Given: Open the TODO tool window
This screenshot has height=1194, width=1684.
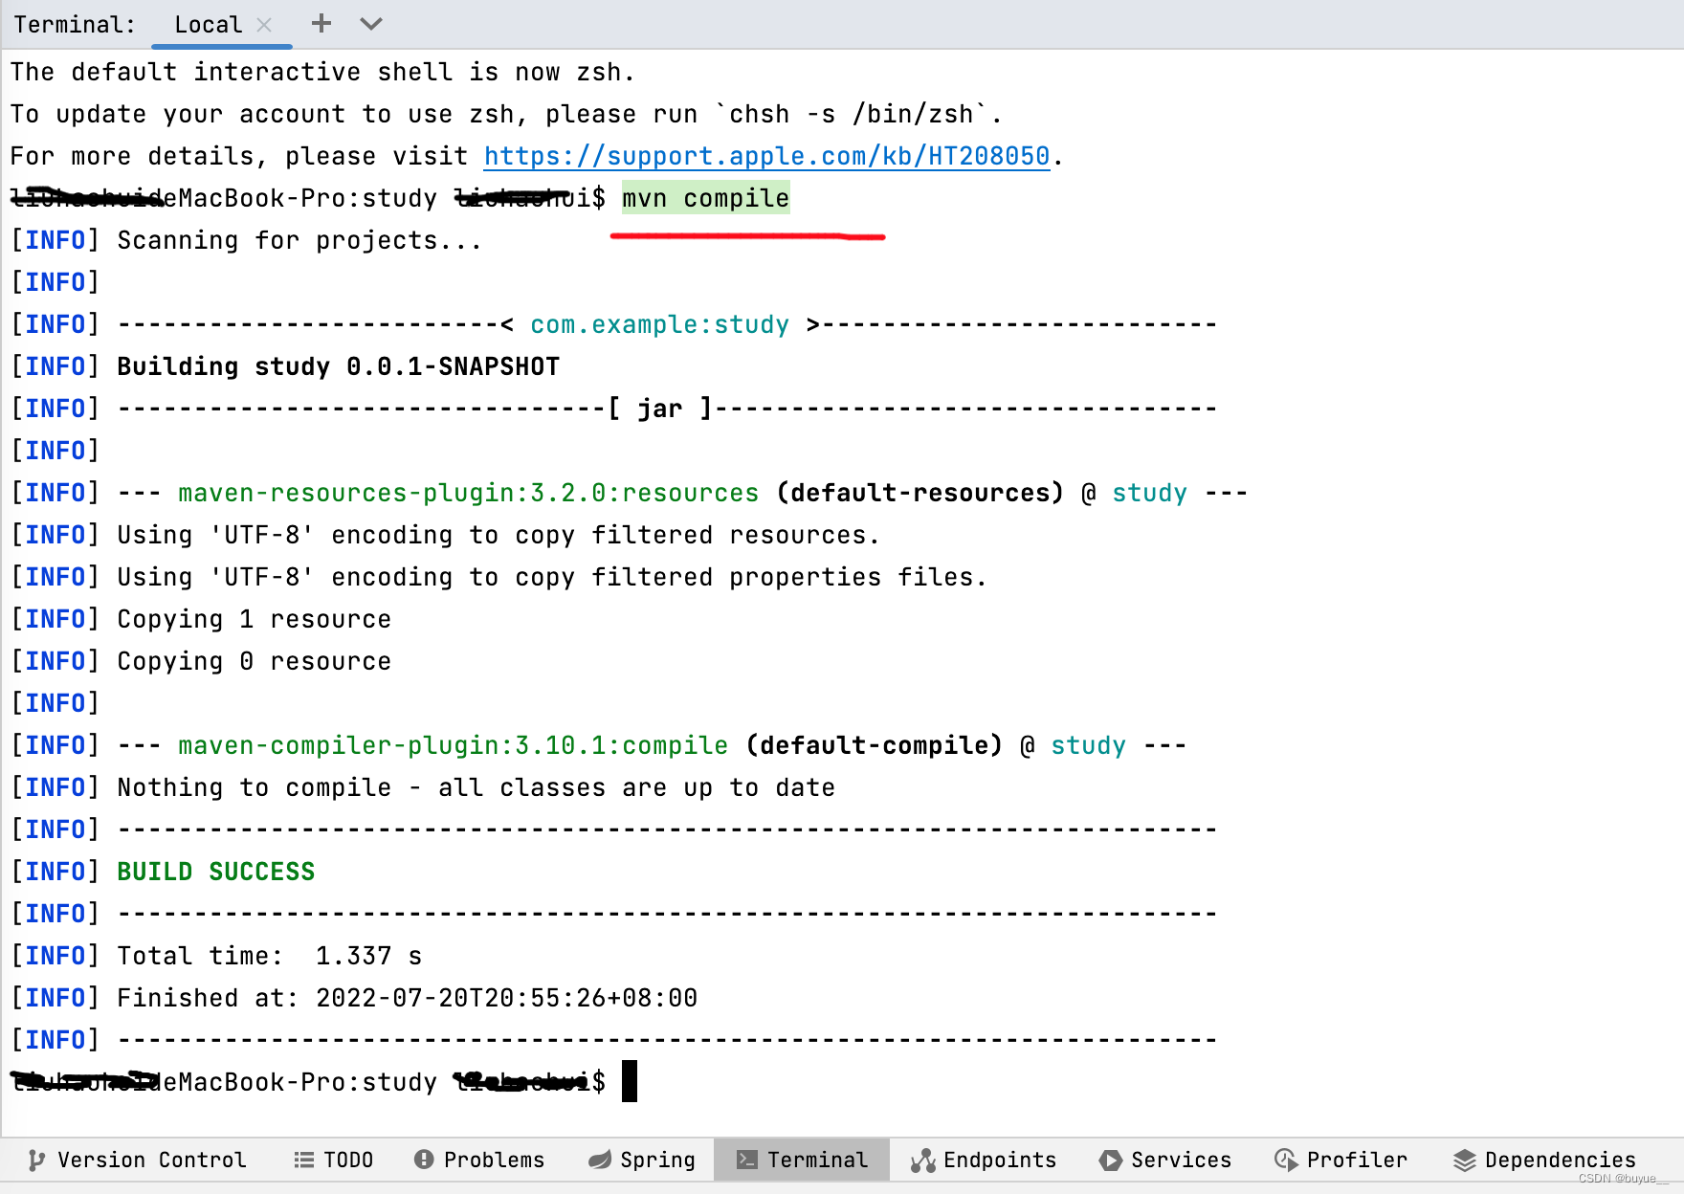Looking at the screenshot, I should coord(333,1161).
